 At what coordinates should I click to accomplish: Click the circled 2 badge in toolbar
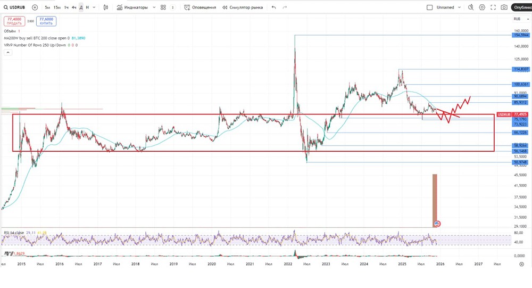point(173,7)
